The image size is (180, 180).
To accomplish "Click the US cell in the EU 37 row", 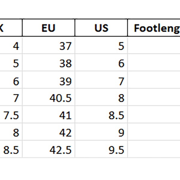I will [x=101, y=46].
